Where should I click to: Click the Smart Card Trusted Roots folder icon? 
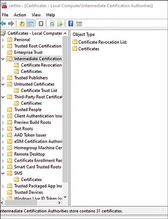pos(10,167)
